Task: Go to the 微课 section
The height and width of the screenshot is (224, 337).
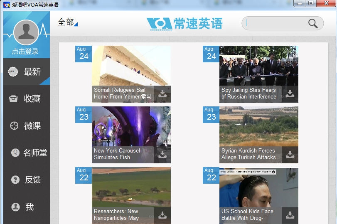Action: [x=27, y=126]
